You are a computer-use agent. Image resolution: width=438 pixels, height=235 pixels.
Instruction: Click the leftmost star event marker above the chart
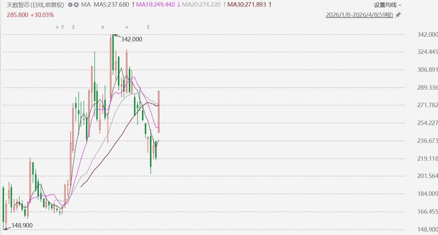point(57,27)
